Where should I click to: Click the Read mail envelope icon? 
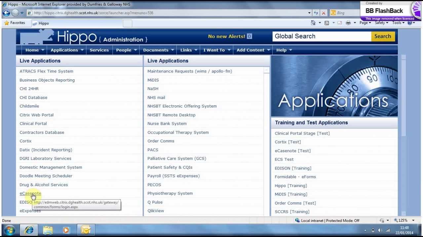pyautogui.click(x=340, y=23)
